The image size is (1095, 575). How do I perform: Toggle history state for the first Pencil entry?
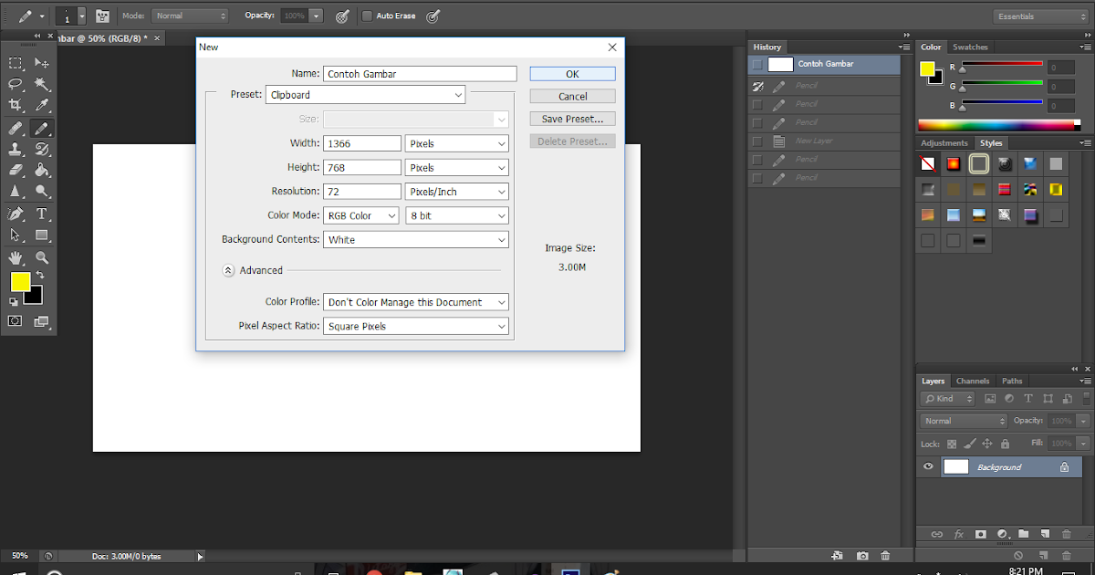coord(758,86)
